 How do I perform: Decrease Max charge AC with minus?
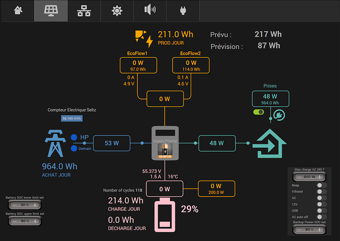299,177
